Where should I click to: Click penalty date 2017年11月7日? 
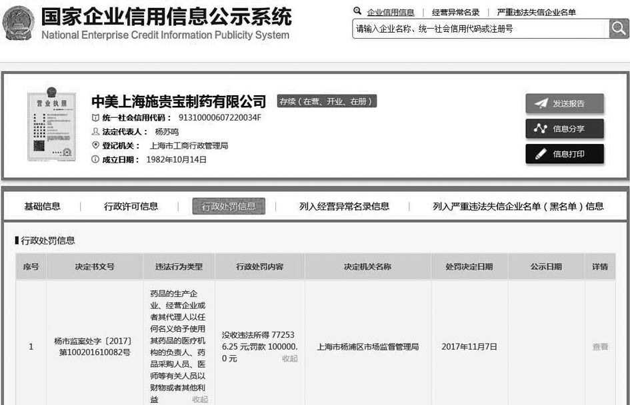point(469,347)
